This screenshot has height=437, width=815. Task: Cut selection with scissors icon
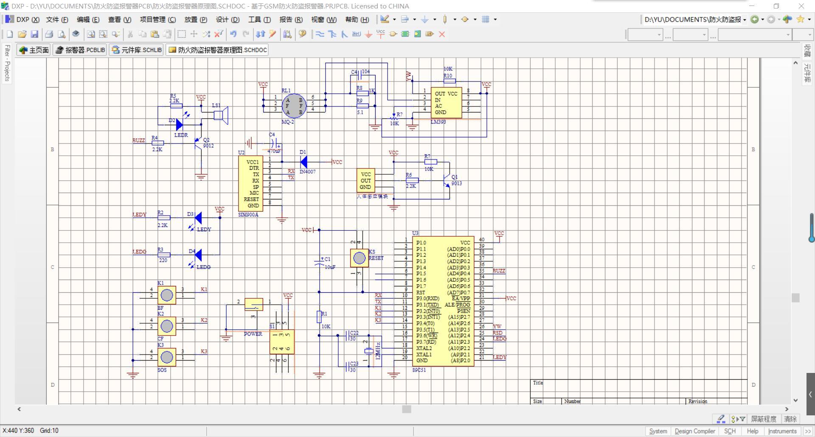point(130,34)
